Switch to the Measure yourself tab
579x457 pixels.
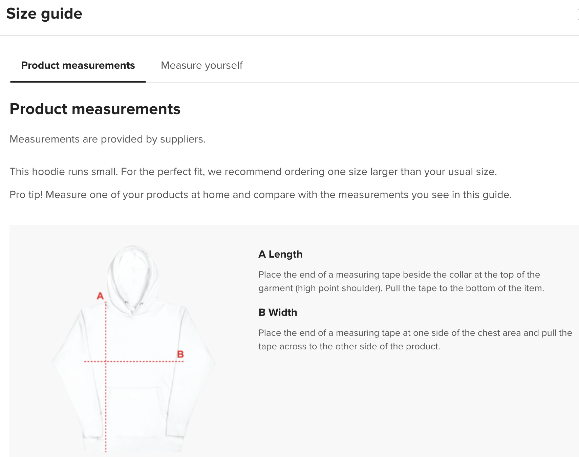202,65
